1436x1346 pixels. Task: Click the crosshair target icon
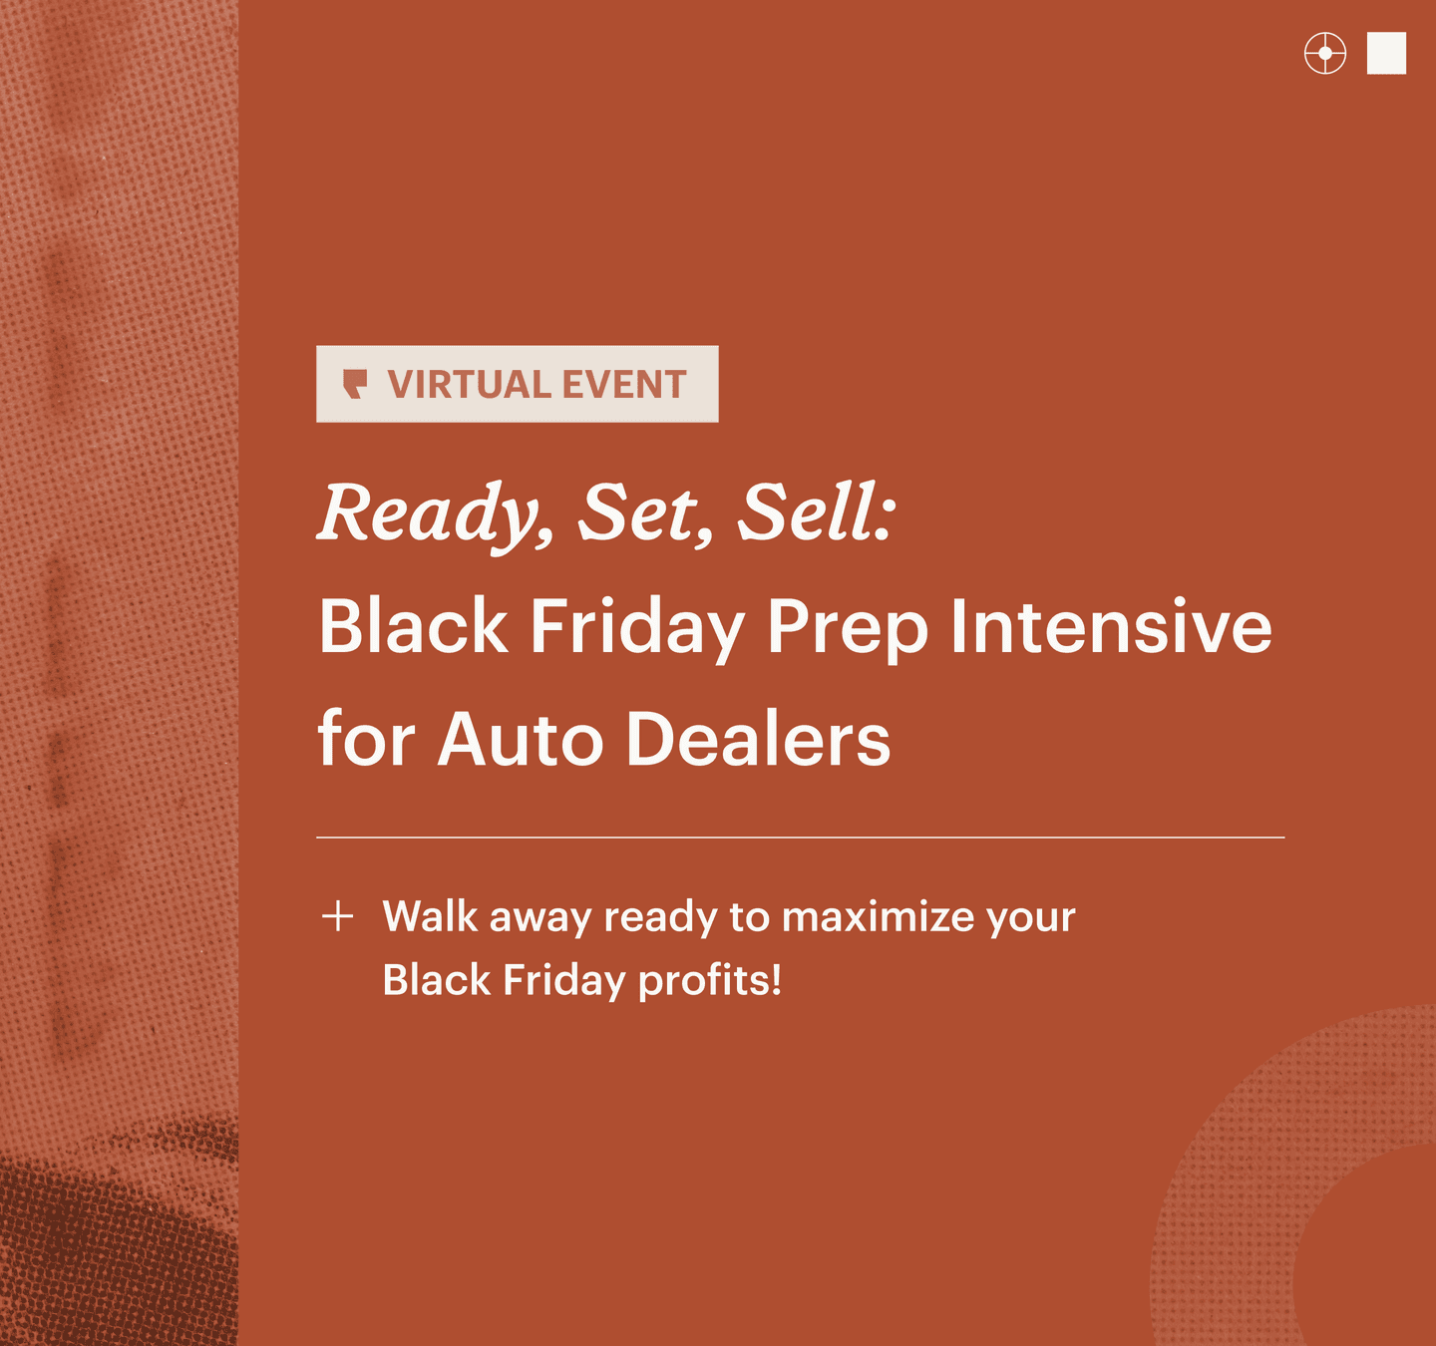click(x=1325, y=53)
